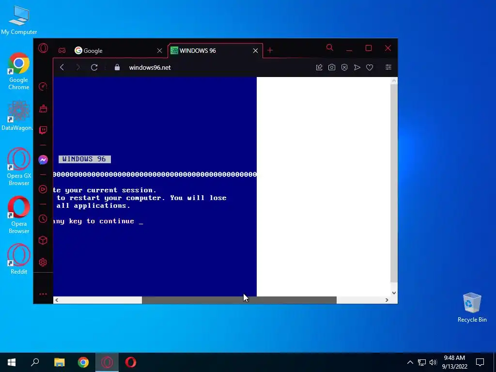Open GX Cleaner in the sidebar
This screenshot has height=372, width=496.
tap(43, 108)
